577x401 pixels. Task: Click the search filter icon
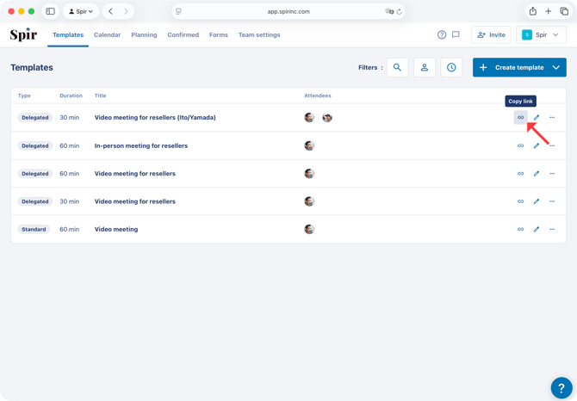click(397, 67)
